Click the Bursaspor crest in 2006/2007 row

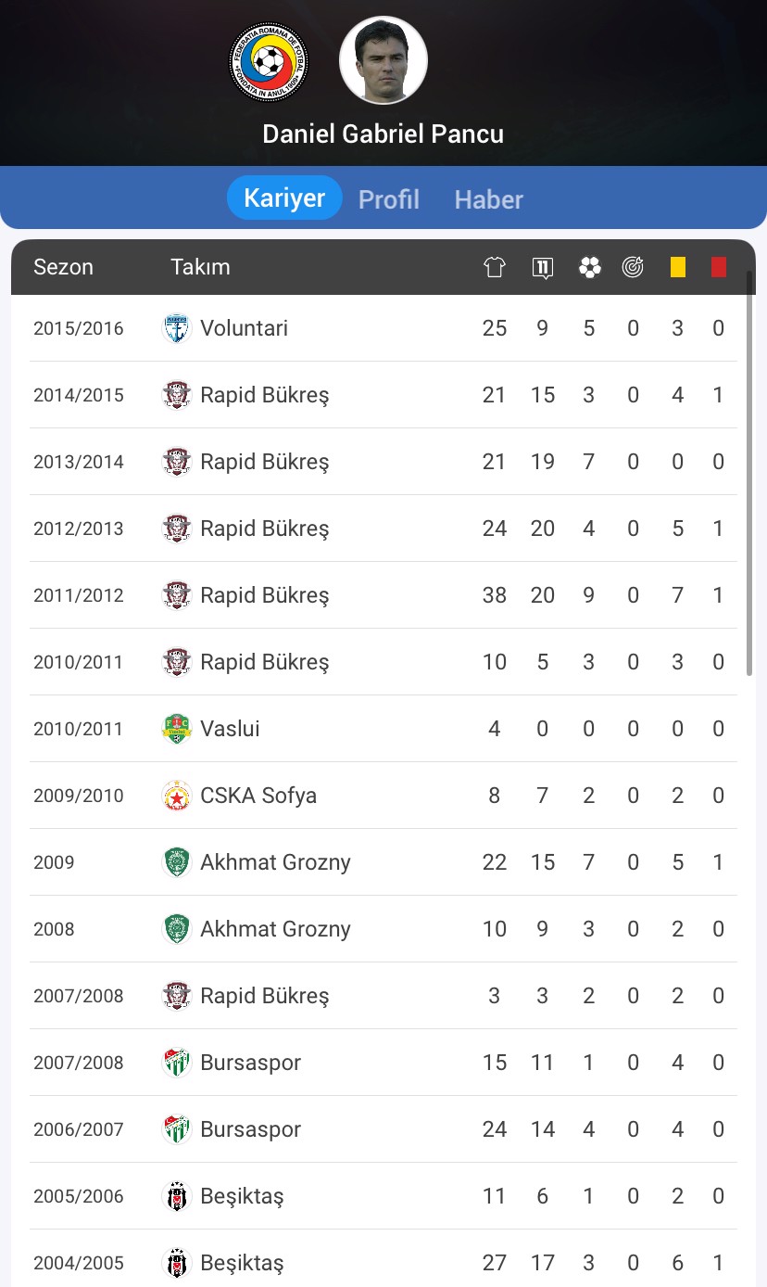[x=176, y=1129]
